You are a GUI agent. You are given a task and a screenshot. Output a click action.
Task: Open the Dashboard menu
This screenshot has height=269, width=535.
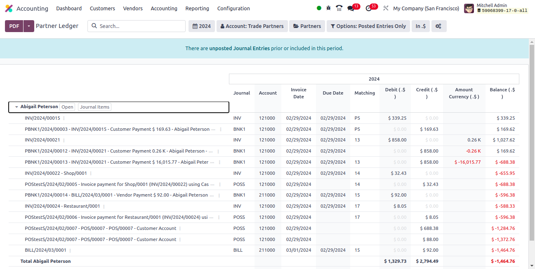(69, 8)
